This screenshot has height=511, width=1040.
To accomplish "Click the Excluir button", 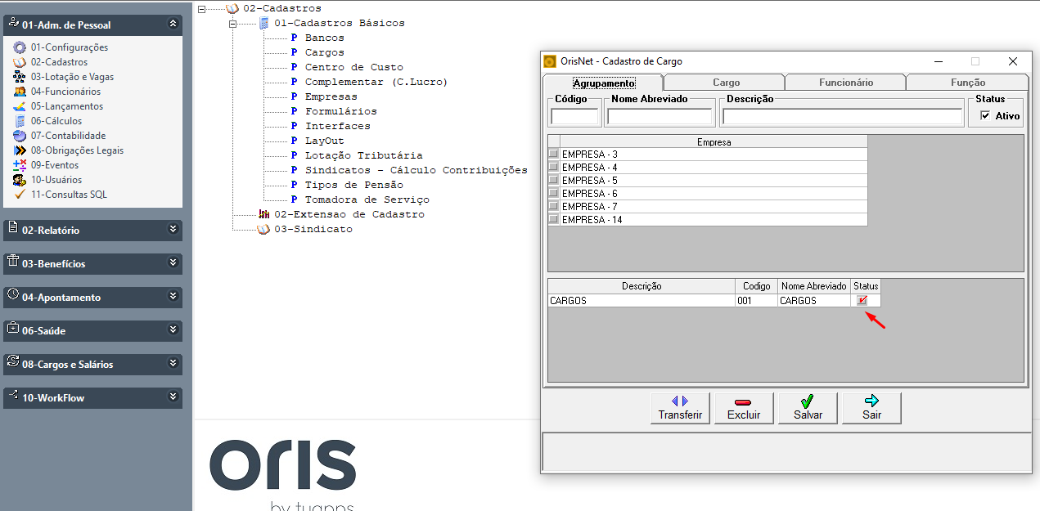I will 744,408.
